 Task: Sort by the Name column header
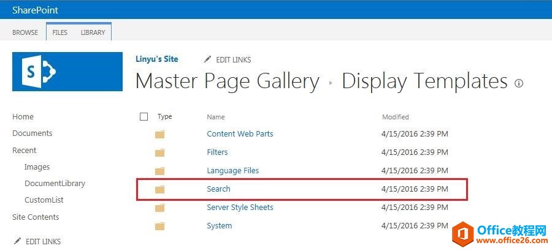coord(216,117)
